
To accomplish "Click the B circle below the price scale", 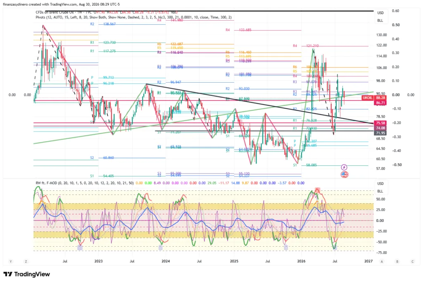I will [397, 262].
